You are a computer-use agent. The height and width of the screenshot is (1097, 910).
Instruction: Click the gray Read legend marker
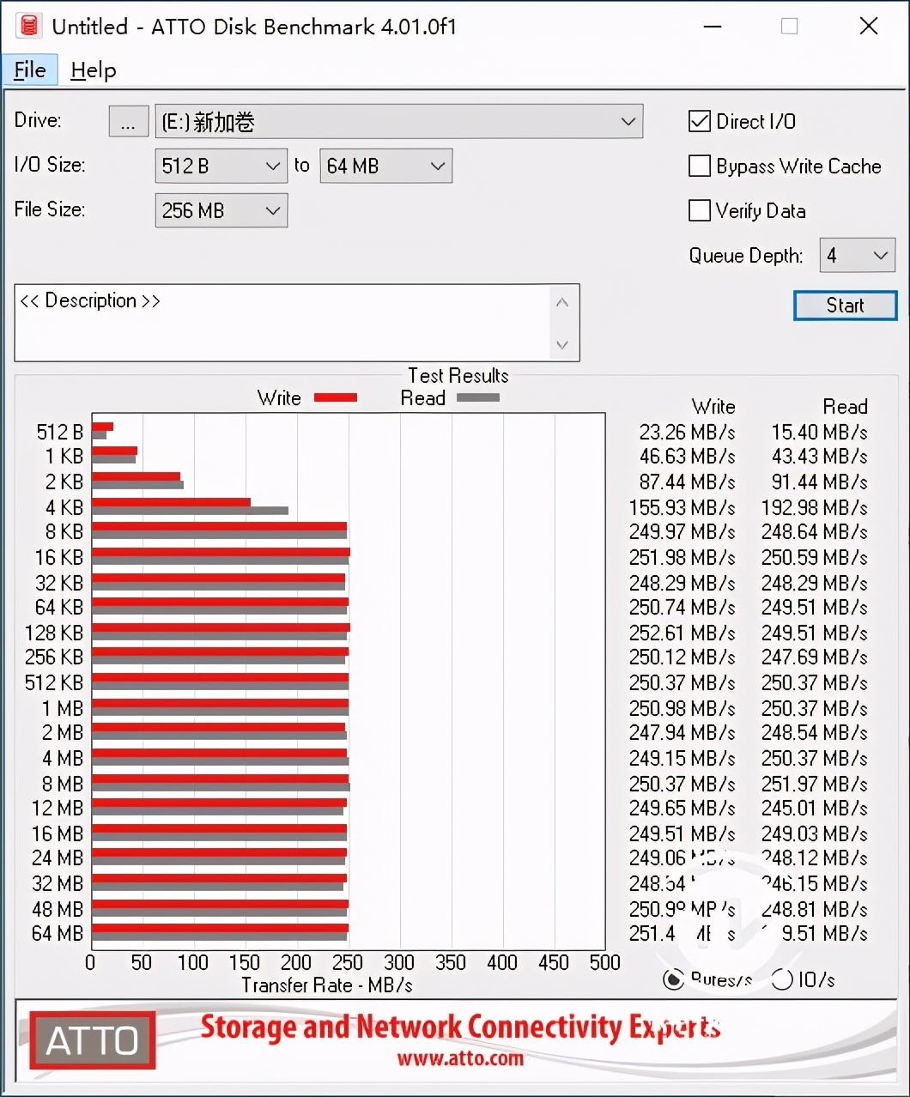pyautogui.click(x=478, y=397)
